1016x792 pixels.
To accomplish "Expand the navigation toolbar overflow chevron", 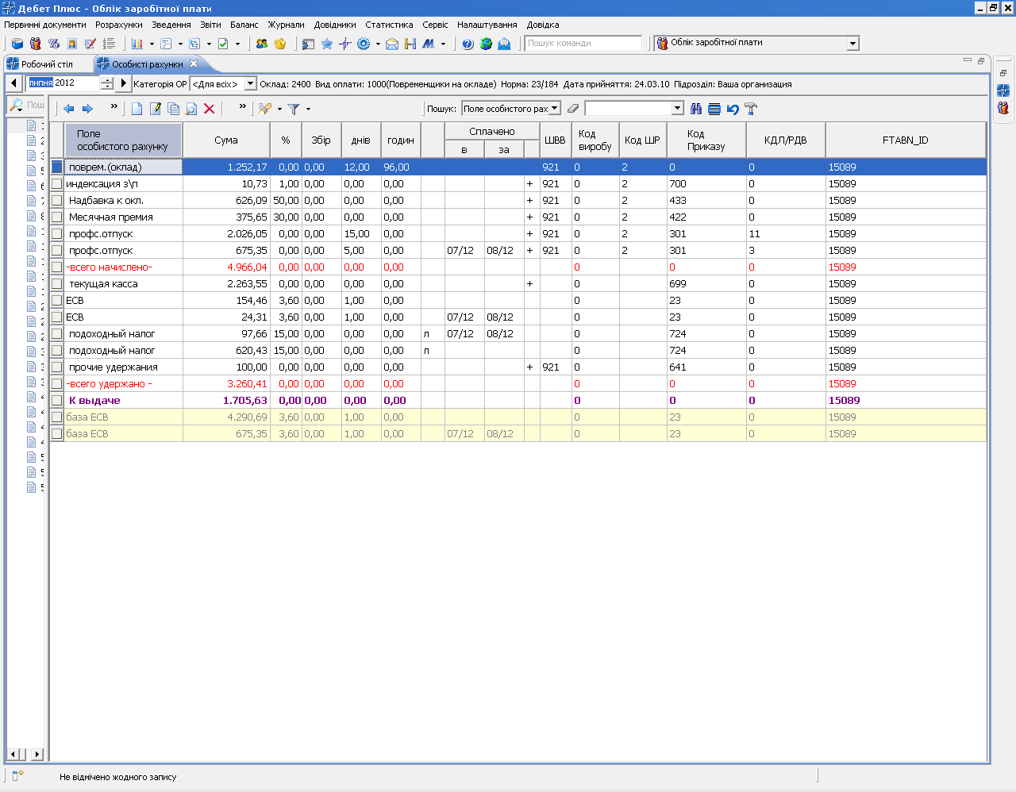I will [x=114, y=106].
